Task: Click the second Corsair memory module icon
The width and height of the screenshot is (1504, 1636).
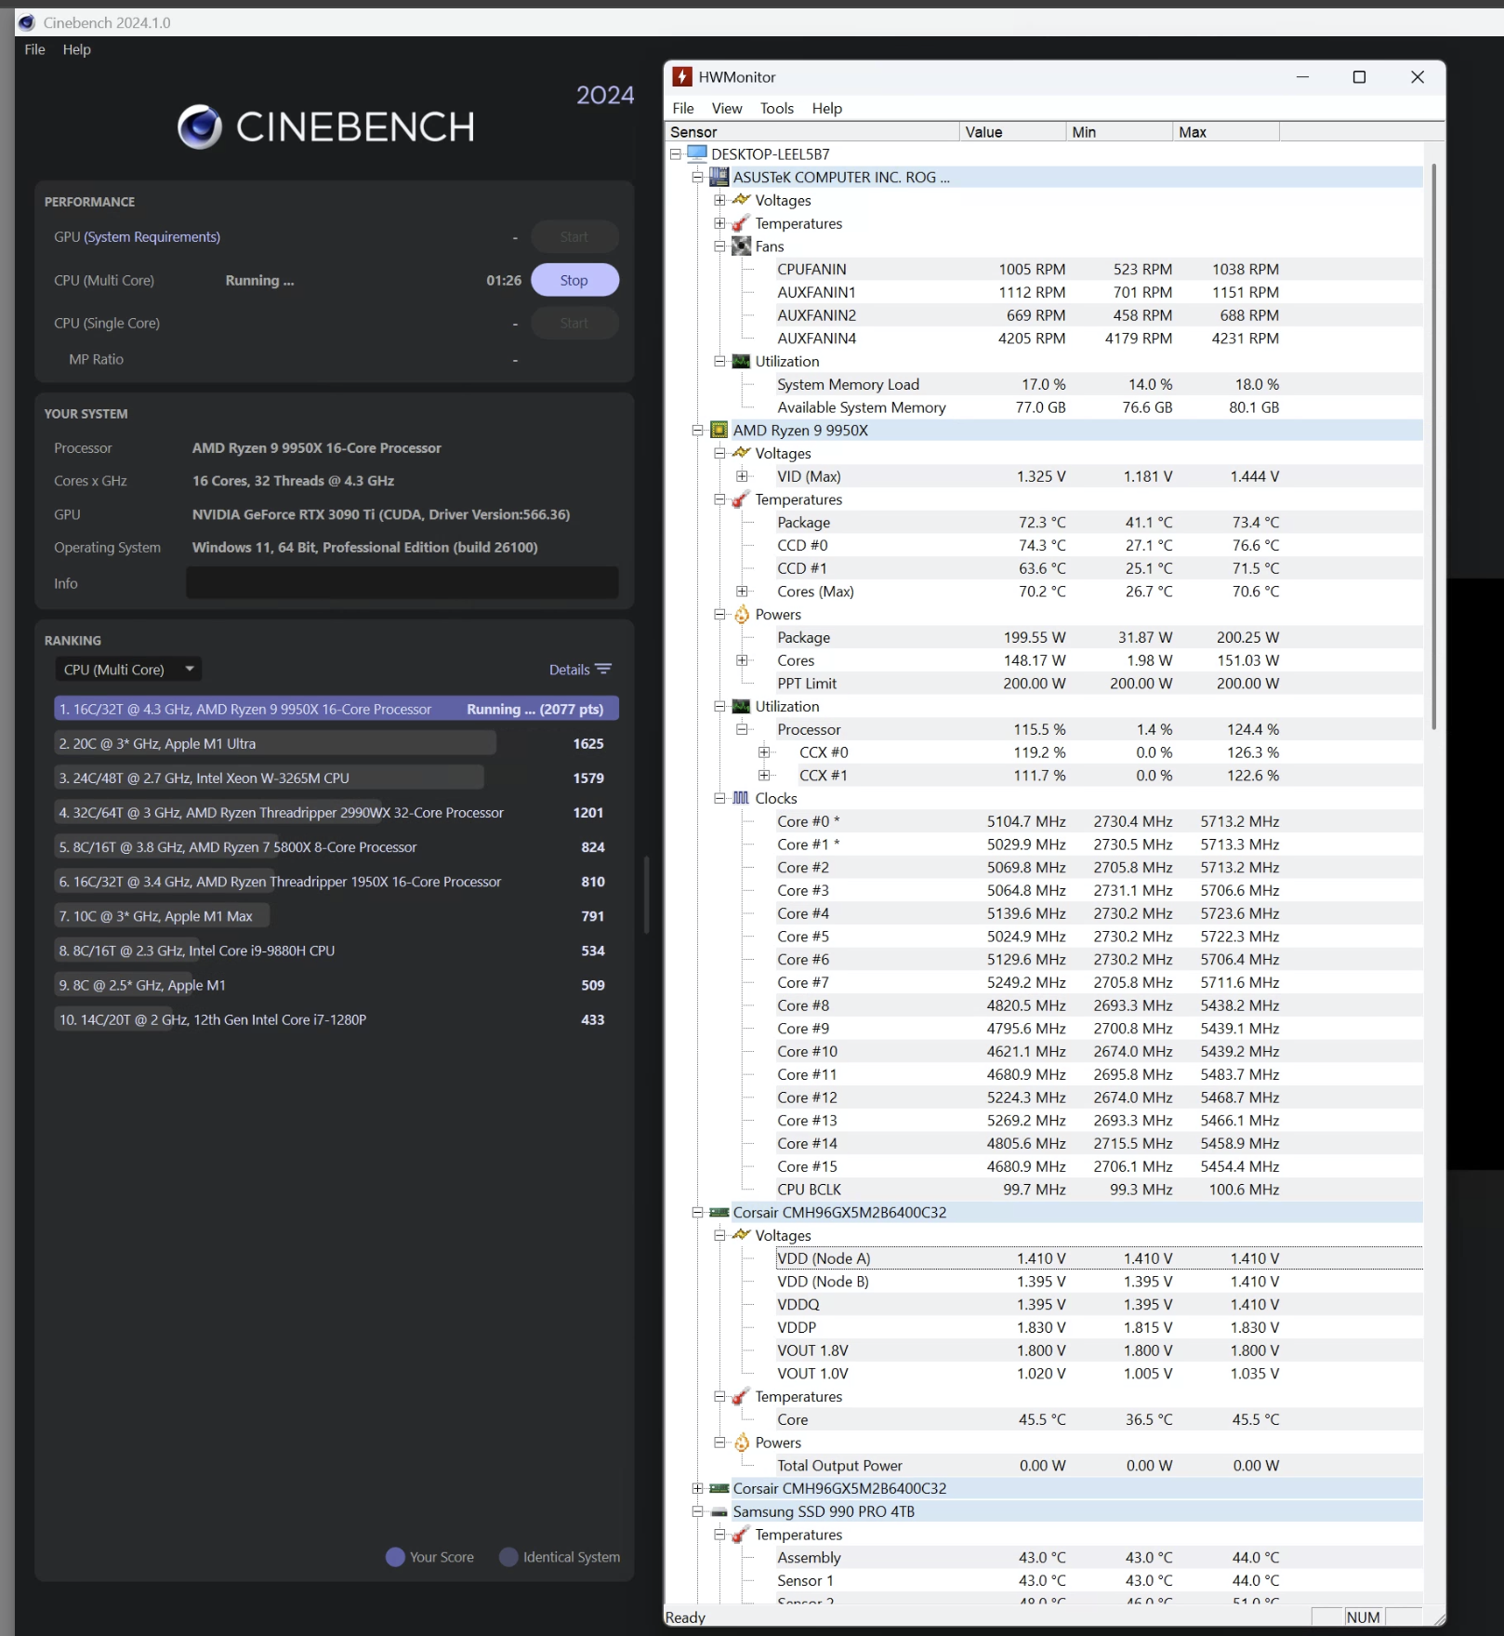Action: (719, 1488)
